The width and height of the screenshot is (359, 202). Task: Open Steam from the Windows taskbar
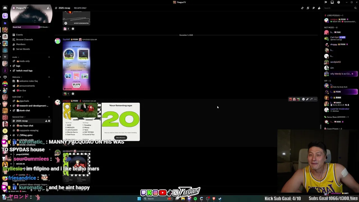pos(220,199)
